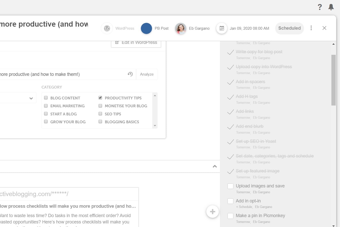Click the PB Post label
The width and height of the screenshot is (340, 227).
point(162,28)
